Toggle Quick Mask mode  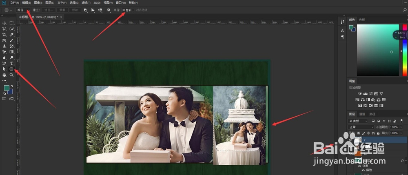(4, 99)
